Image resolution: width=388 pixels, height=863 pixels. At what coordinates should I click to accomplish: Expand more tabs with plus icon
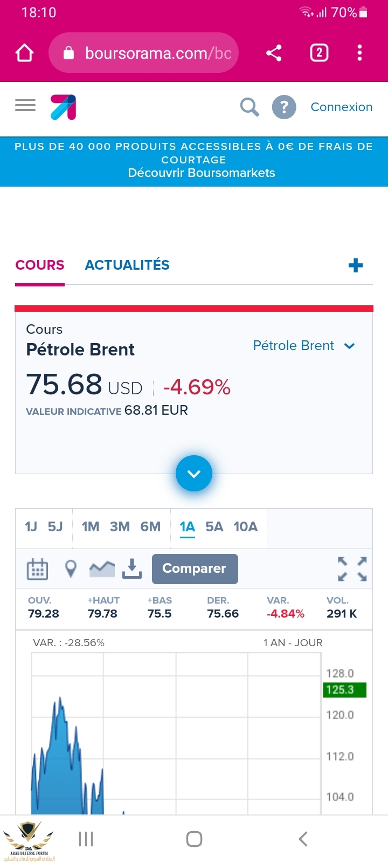[x=356, y=265]
